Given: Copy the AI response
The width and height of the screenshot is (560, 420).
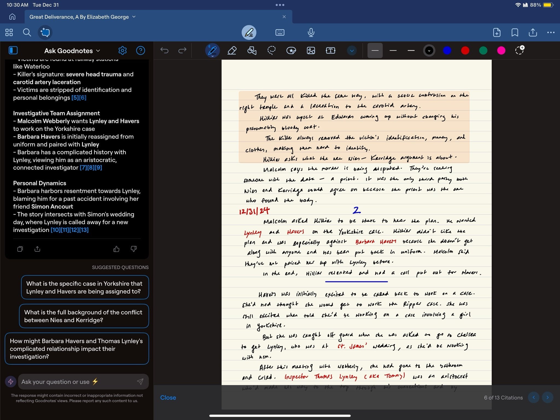Looking at the screenshot, I should point(20,249).
